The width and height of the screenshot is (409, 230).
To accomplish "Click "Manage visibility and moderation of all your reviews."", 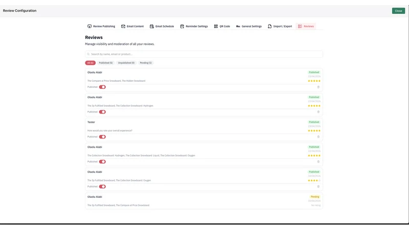I will pyautogui.click(x=120, y=44).
